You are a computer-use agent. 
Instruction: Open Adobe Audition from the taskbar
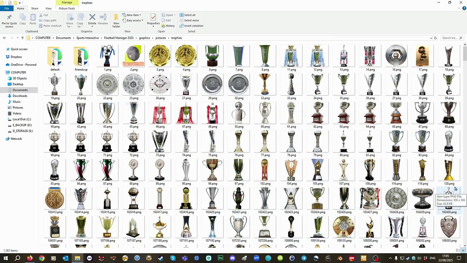pyautogui.click(x=220, y=258)
